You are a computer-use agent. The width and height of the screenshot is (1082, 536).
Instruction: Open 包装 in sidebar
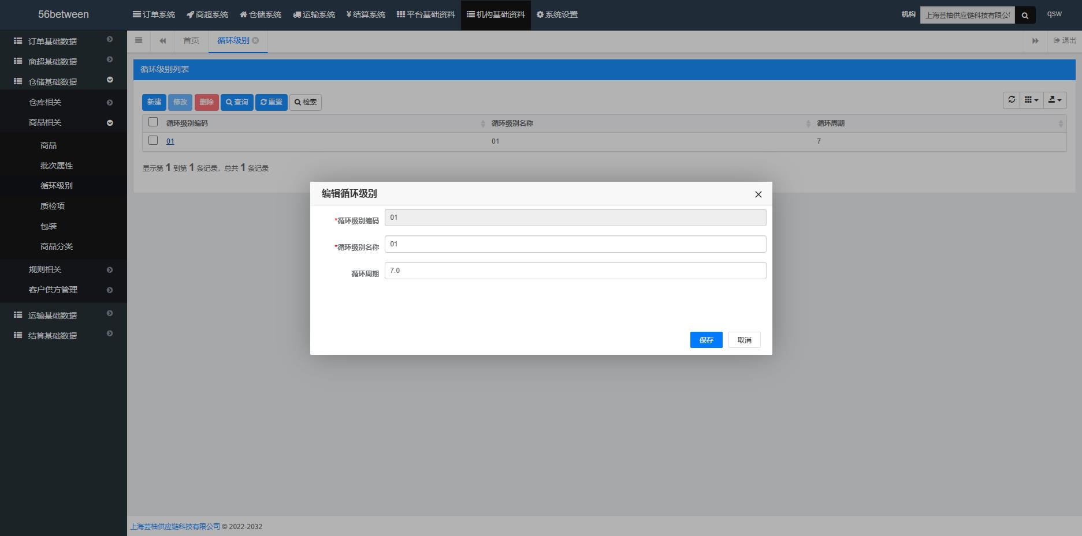[x=49, y=226]
